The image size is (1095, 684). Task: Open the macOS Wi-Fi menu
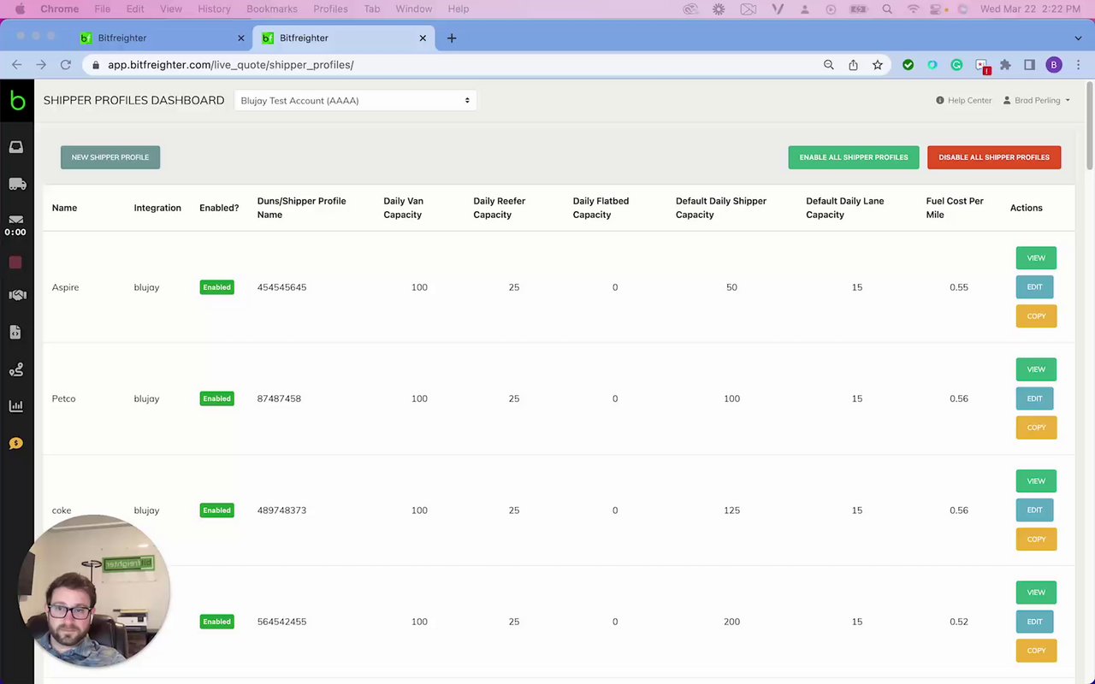(x=914, y=9)
